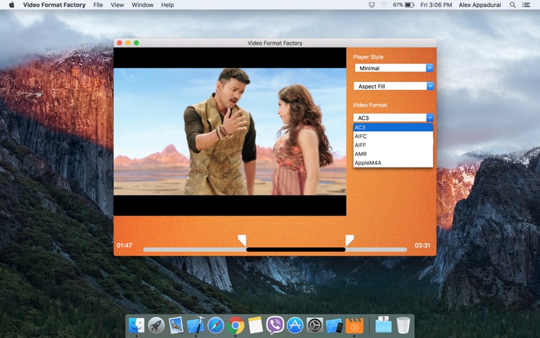The image size is (540, 338).
Task: Click the left trim start marker
Action: [x=242, y=241]
